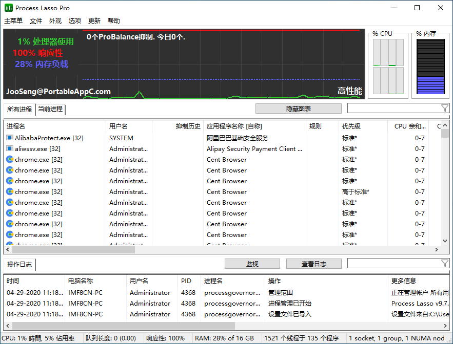
Task: Click the process list filter funnel icon
Action: click(x=444, y=108)
